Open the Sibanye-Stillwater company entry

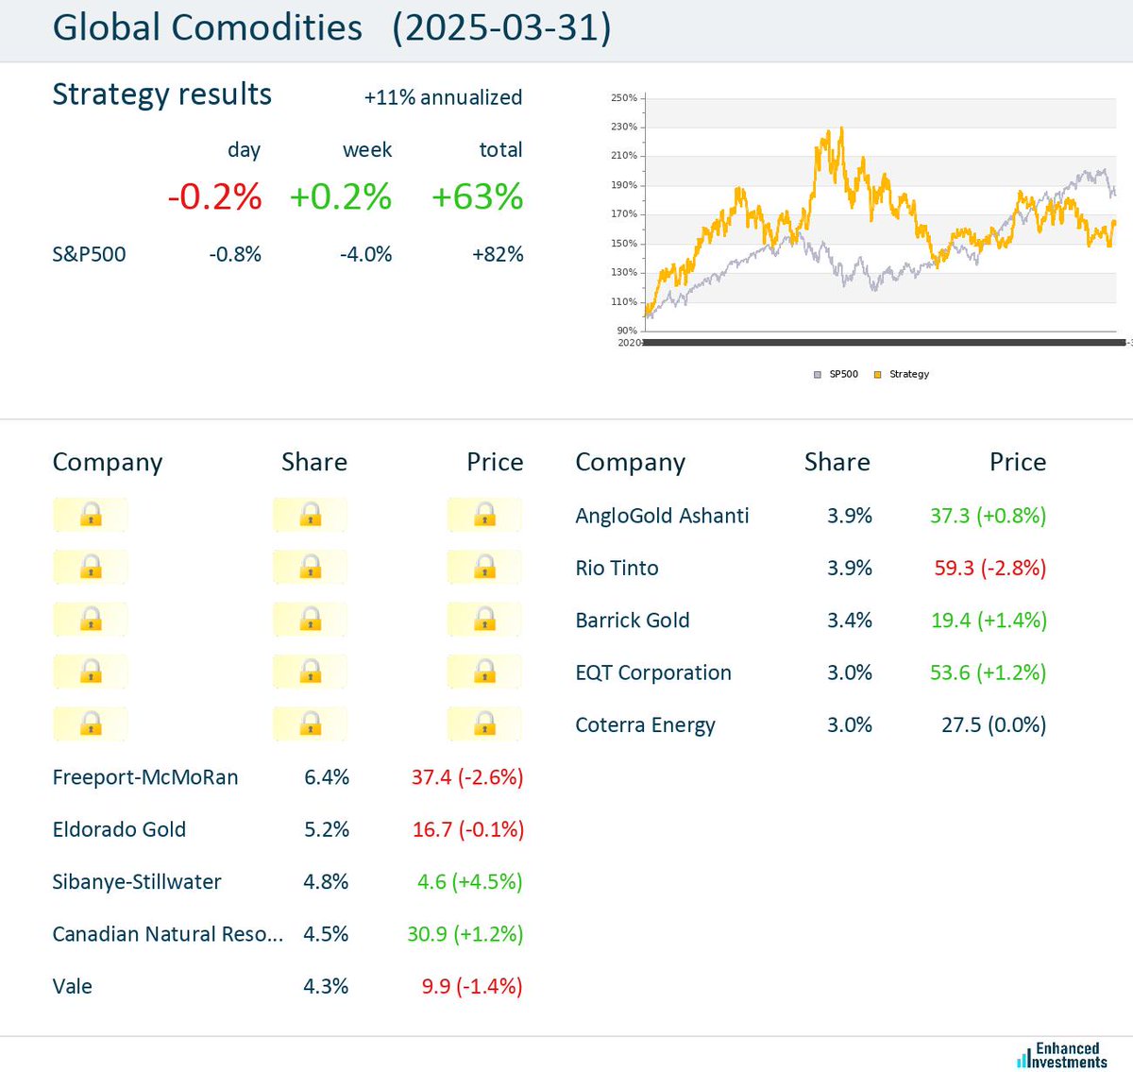click(137, 882)
